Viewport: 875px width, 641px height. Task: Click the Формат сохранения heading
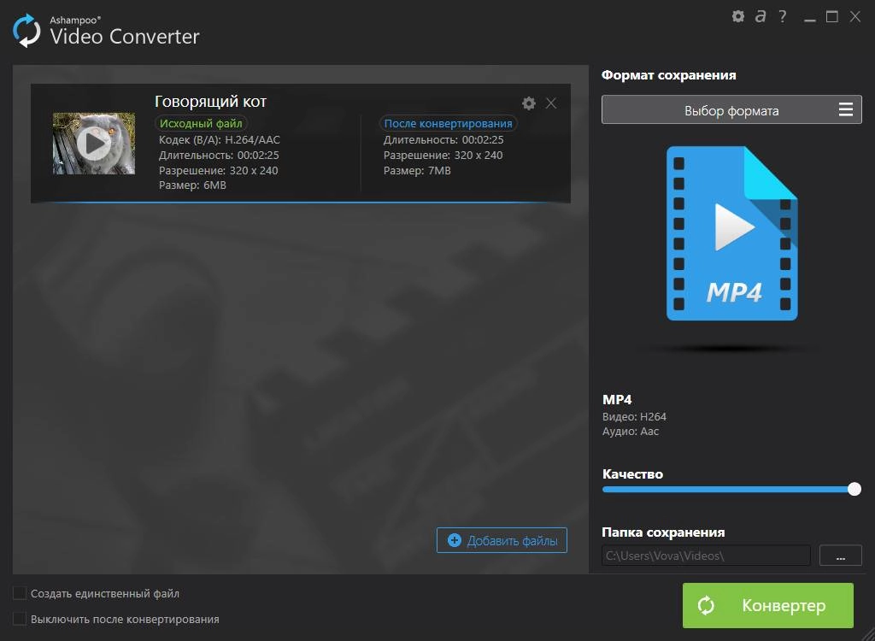point(668,75)
